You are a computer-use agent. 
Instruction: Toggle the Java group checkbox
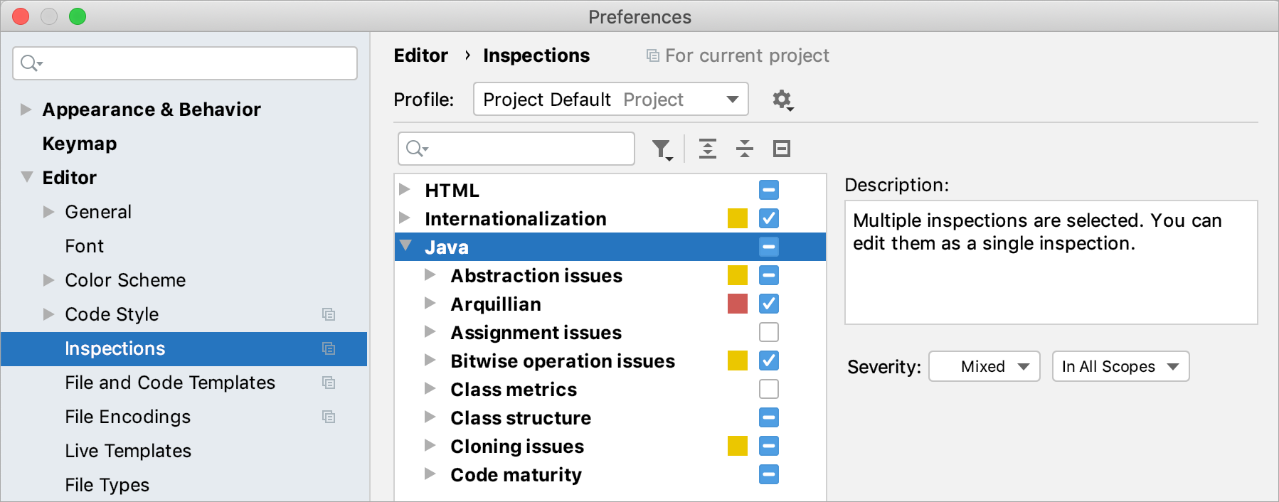[769, 247]
